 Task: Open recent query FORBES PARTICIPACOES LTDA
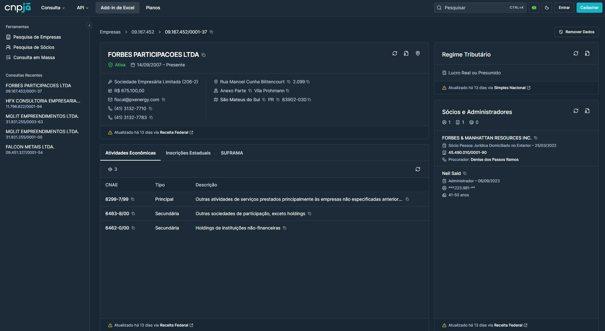(x=38, y=88)
